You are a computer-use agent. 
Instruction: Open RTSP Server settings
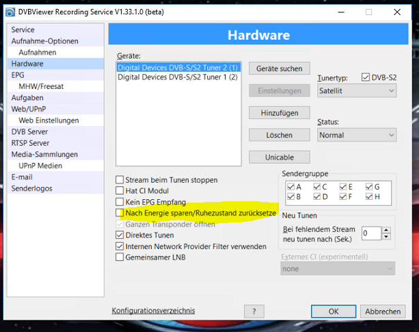click(55, 143)
